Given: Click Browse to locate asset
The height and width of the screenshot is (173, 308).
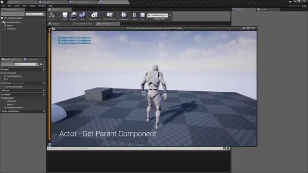Looking at the screenshot, I should [73, 16].
